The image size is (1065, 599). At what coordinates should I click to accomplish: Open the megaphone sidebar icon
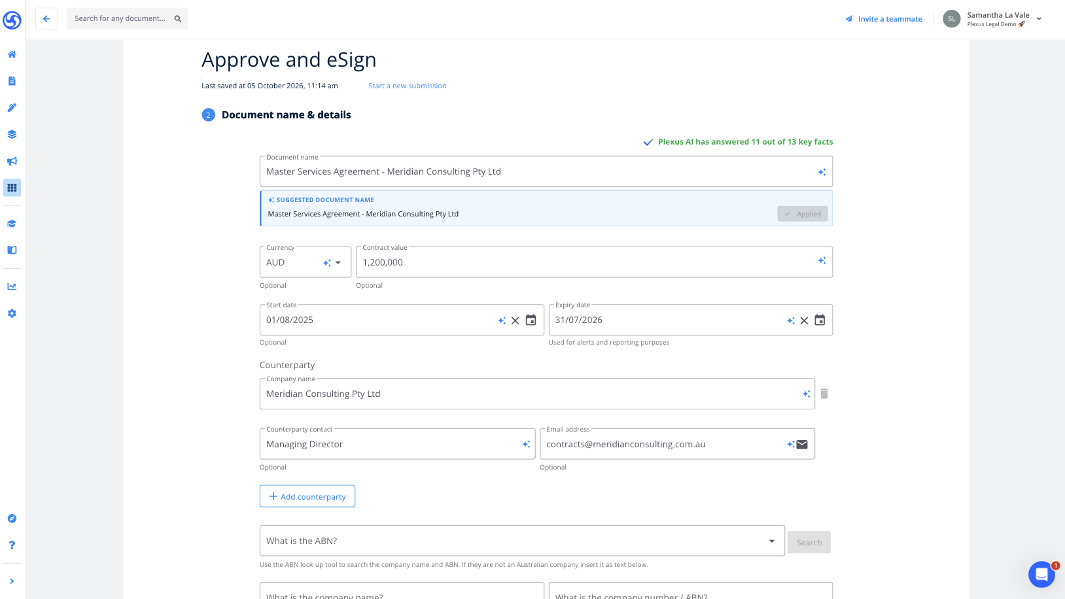pyautogui.click(x=12, y=162)
